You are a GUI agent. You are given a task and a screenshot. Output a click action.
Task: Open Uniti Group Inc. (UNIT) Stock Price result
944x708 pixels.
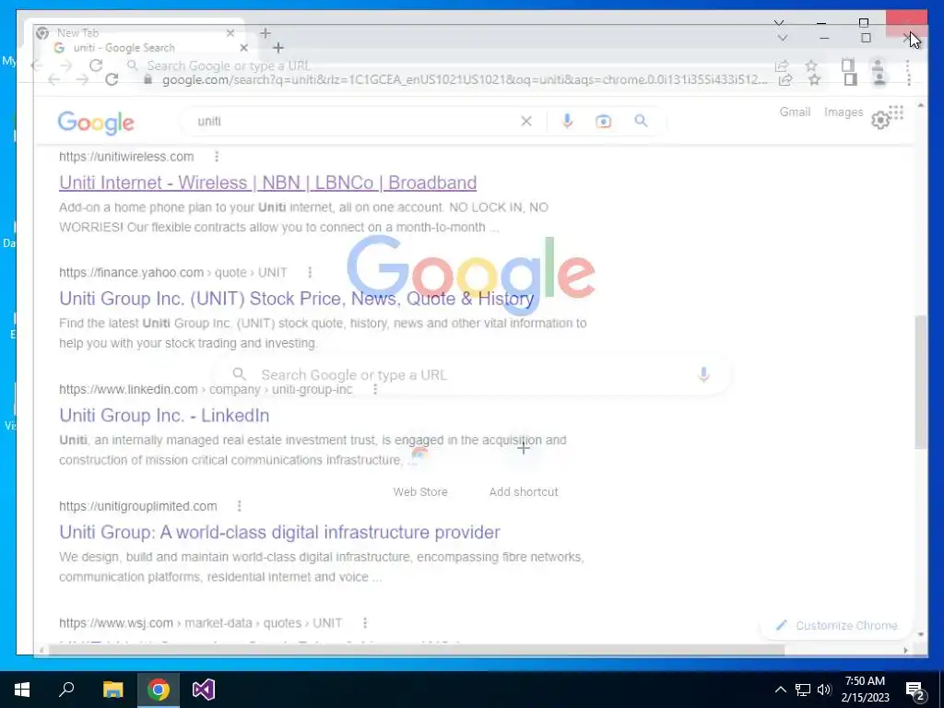click(x=297, y=299)
